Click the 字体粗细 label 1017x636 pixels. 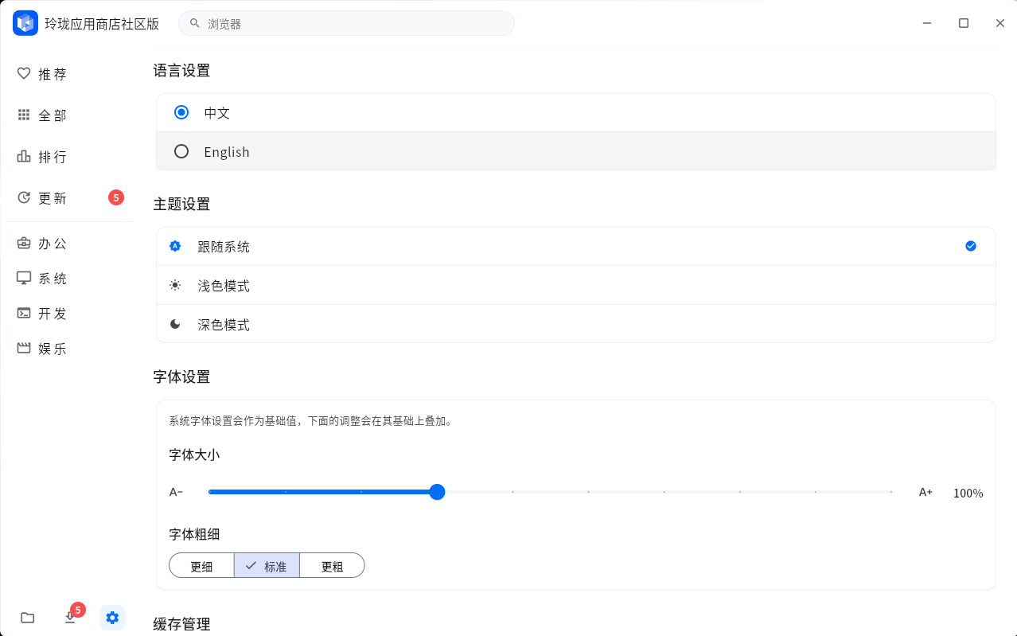[194, 534]
